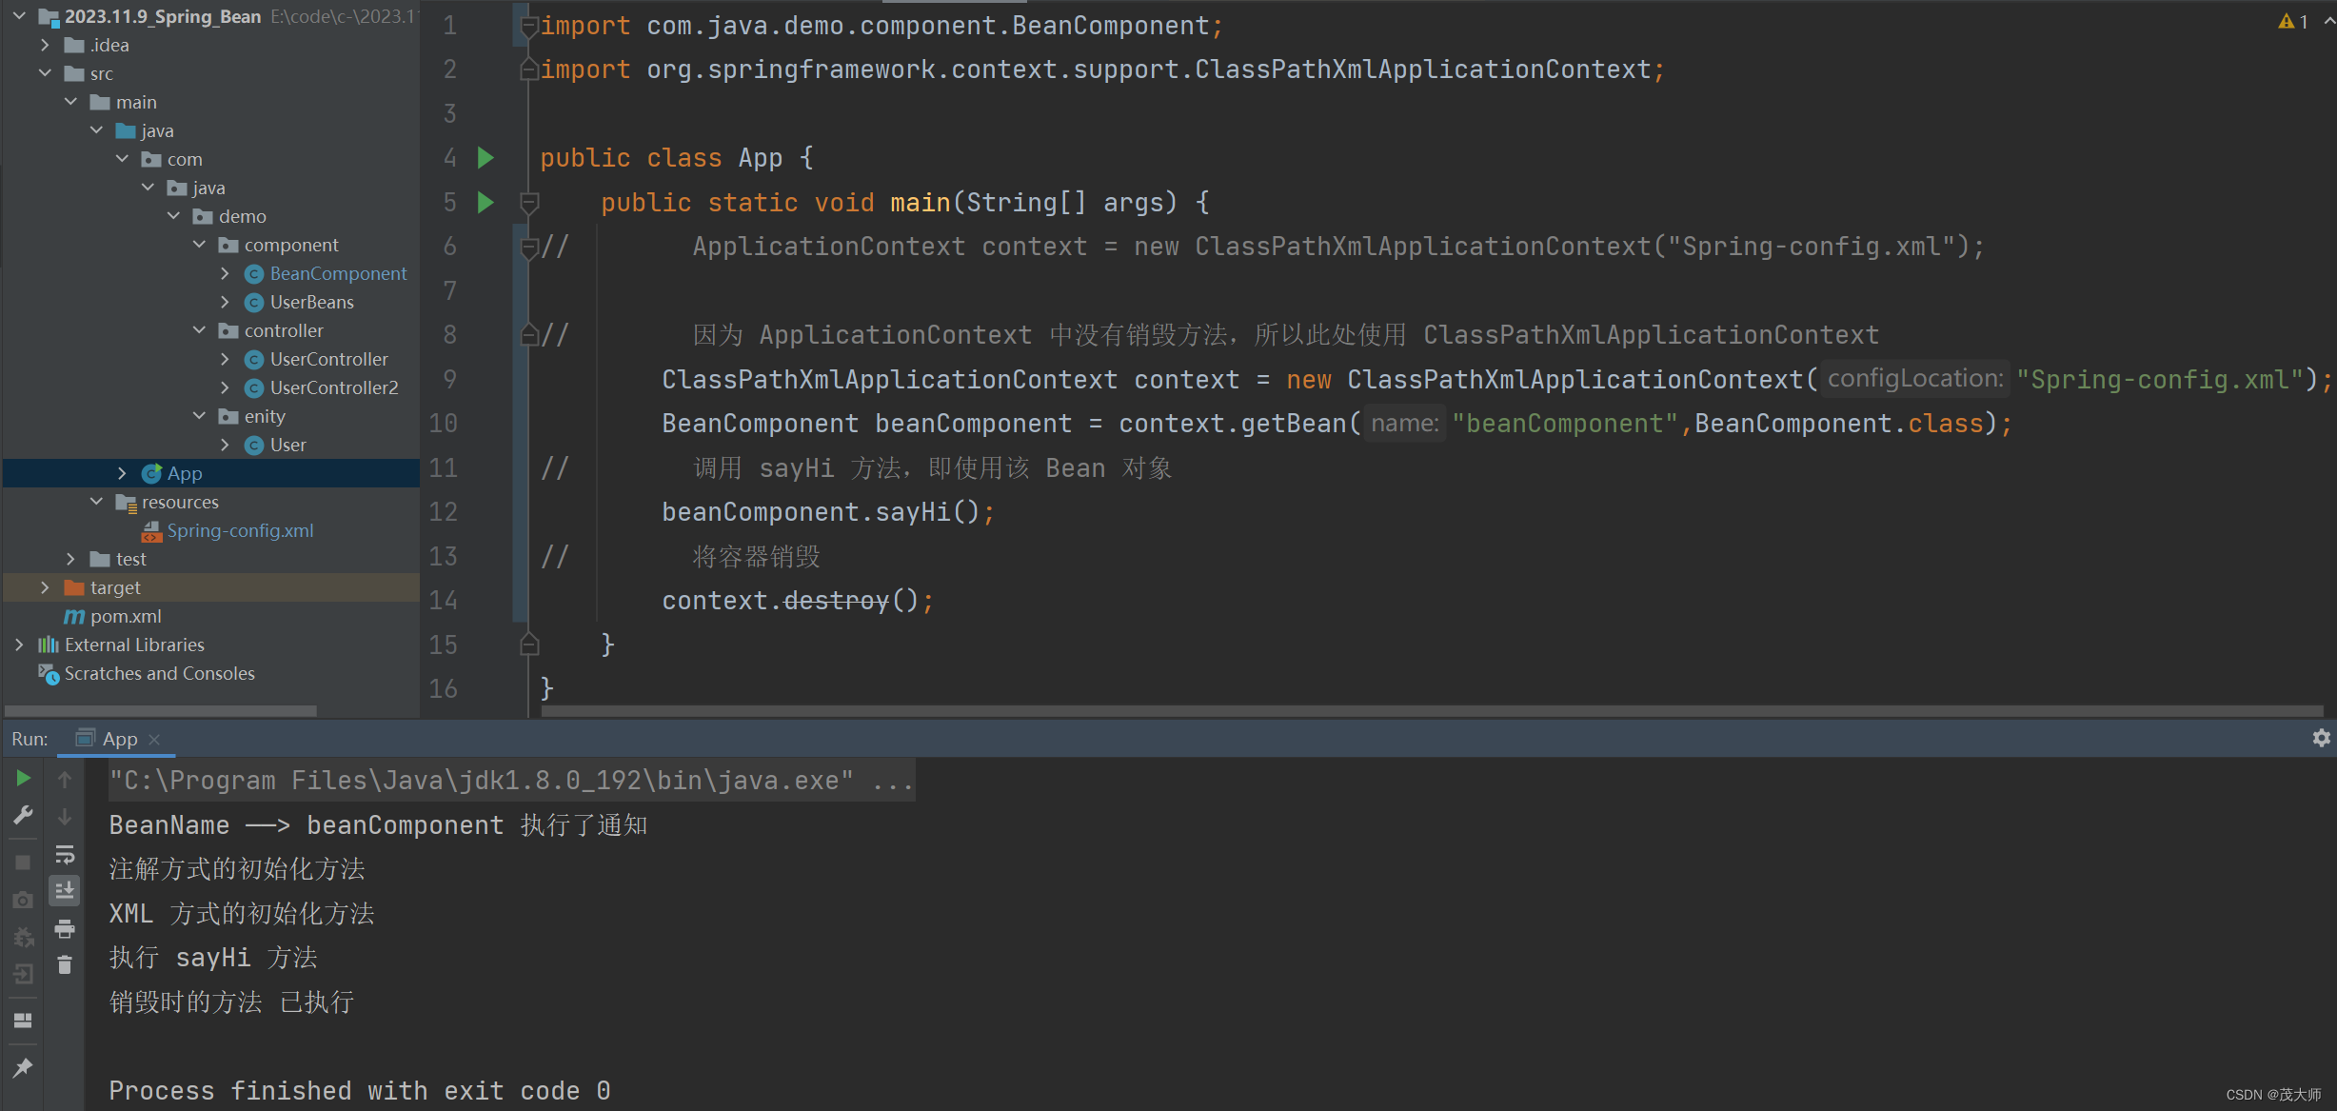
Task: Open Run panel settings gear
Action: click(2321, 738)
